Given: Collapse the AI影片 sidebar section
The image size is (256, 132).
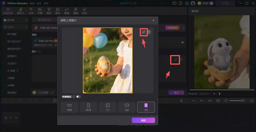Looking at the screenshot, I should pyautogui.click(x=27, y=27).
